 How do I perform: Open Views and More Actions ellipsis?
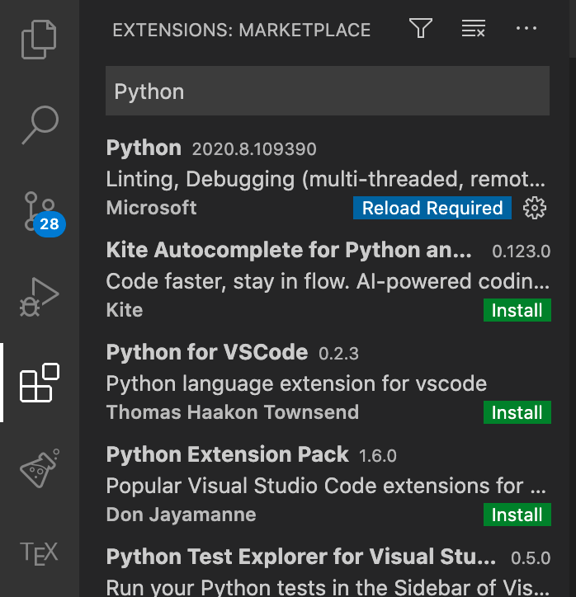click(526, 28)
